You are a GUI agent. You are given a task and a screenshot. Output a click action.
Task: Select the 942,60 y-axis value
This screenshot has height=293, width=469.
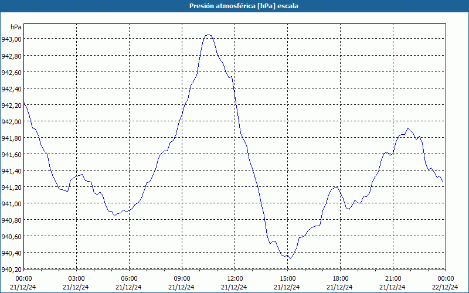11,72
